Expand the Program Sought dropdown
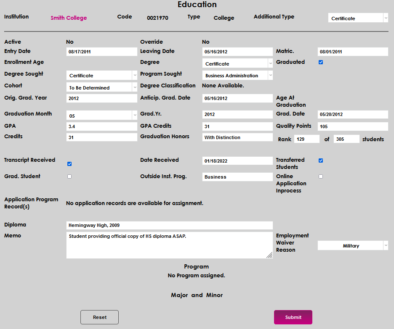Screen dimensions: 394x329 [237, 76]
